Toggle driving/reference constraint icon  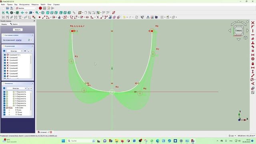coord(253,88)
